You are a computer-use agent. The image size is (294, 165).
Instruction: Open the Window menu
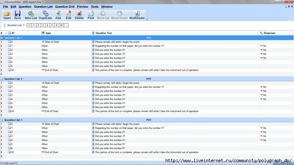click(107, 7)
